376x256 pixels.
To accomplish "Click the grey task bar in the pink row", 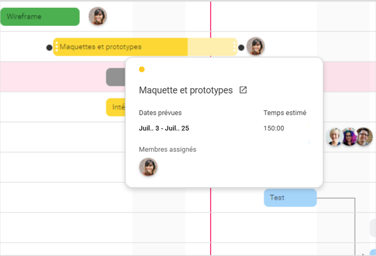I will tap(115, 77).
